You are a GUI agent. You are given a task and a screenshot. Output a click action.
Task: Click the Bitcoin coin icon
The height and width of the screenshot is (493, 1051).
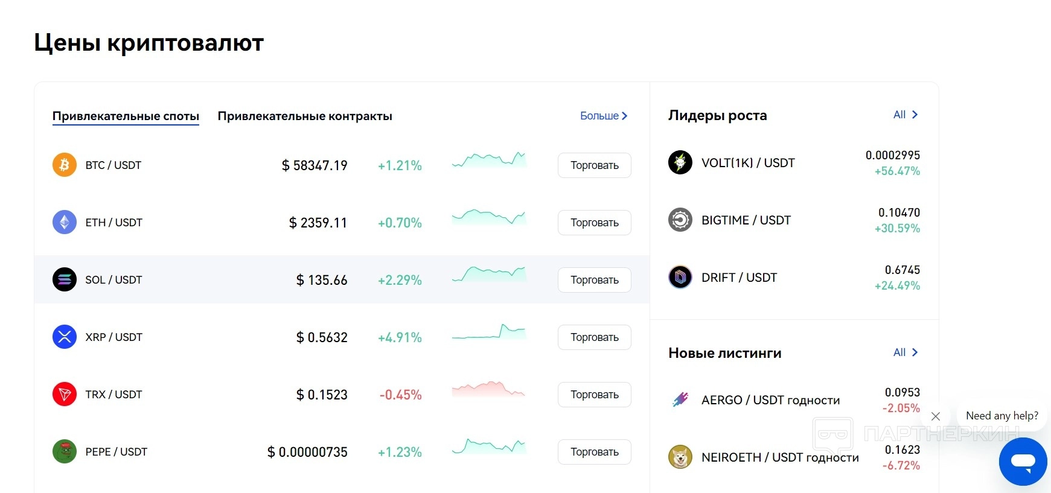click(x=65, y=165)
